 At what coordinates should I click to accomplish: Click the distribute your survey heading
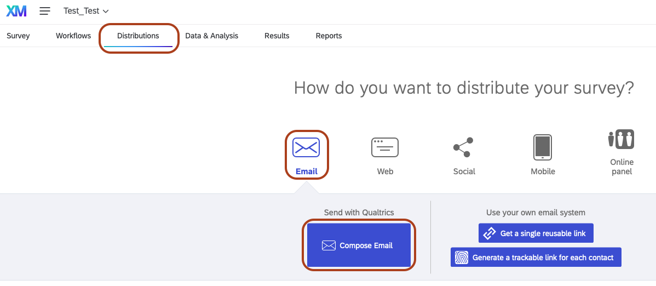tap(464, 88)
